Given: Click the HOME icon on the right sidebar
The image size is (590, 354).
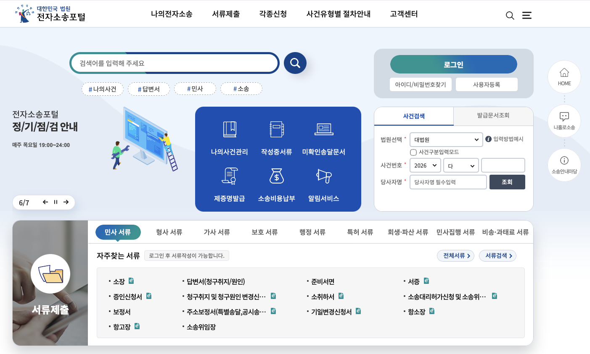Looking at the screenshot, I should click(564, 76).
